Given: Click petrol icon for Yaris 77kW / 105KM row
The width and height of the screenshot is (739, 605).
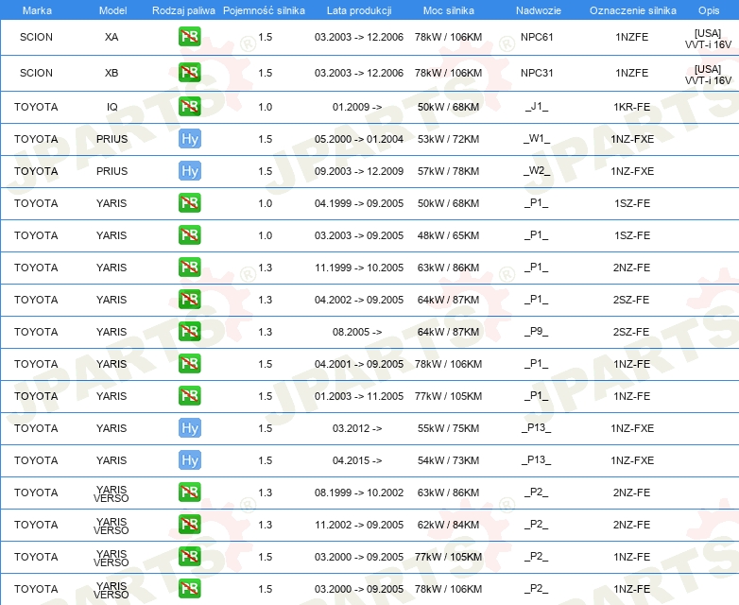Looking at the screenshot, I should click(x=189, y=396).
